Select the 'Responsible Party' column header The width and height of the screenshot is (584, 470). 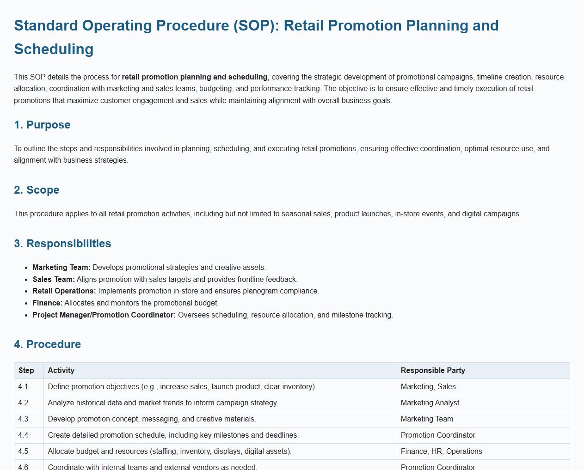433,371
